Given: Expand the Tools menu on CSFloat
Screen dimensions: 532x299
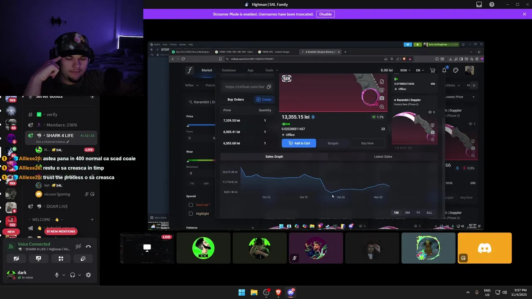Looking at the screenshot, I should [x=271, y=70].
